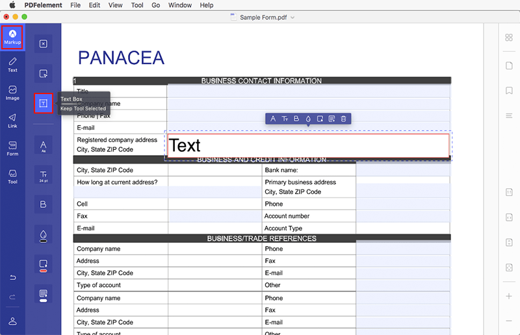
Task: Click the 'Account number' label
Action: tap(287, 216)
